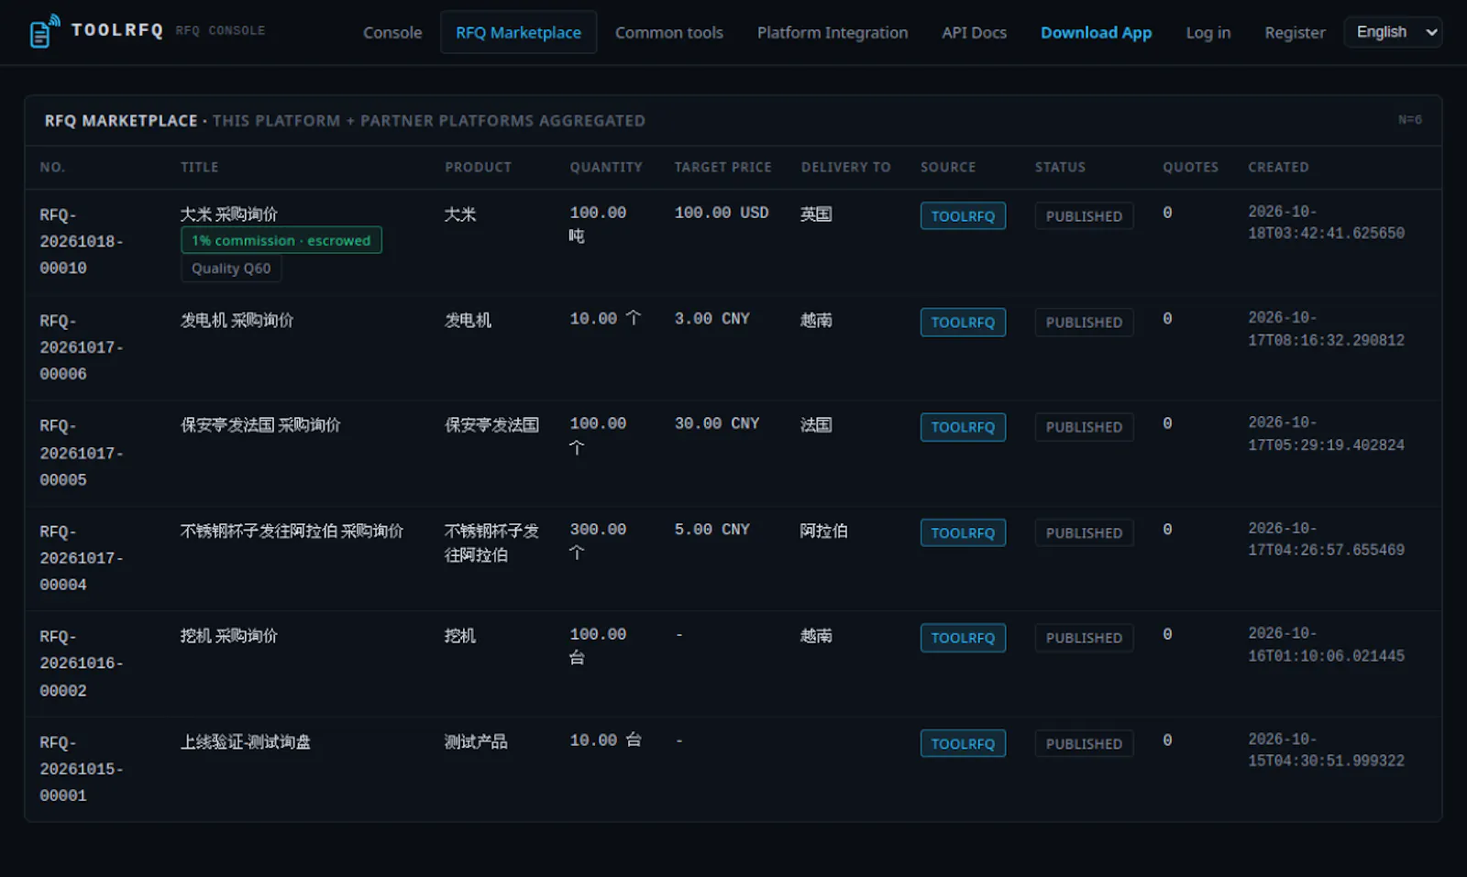Click the 1% commission escrowed badge
This screenshot has height=877, width=1467.
coord(281,240)
